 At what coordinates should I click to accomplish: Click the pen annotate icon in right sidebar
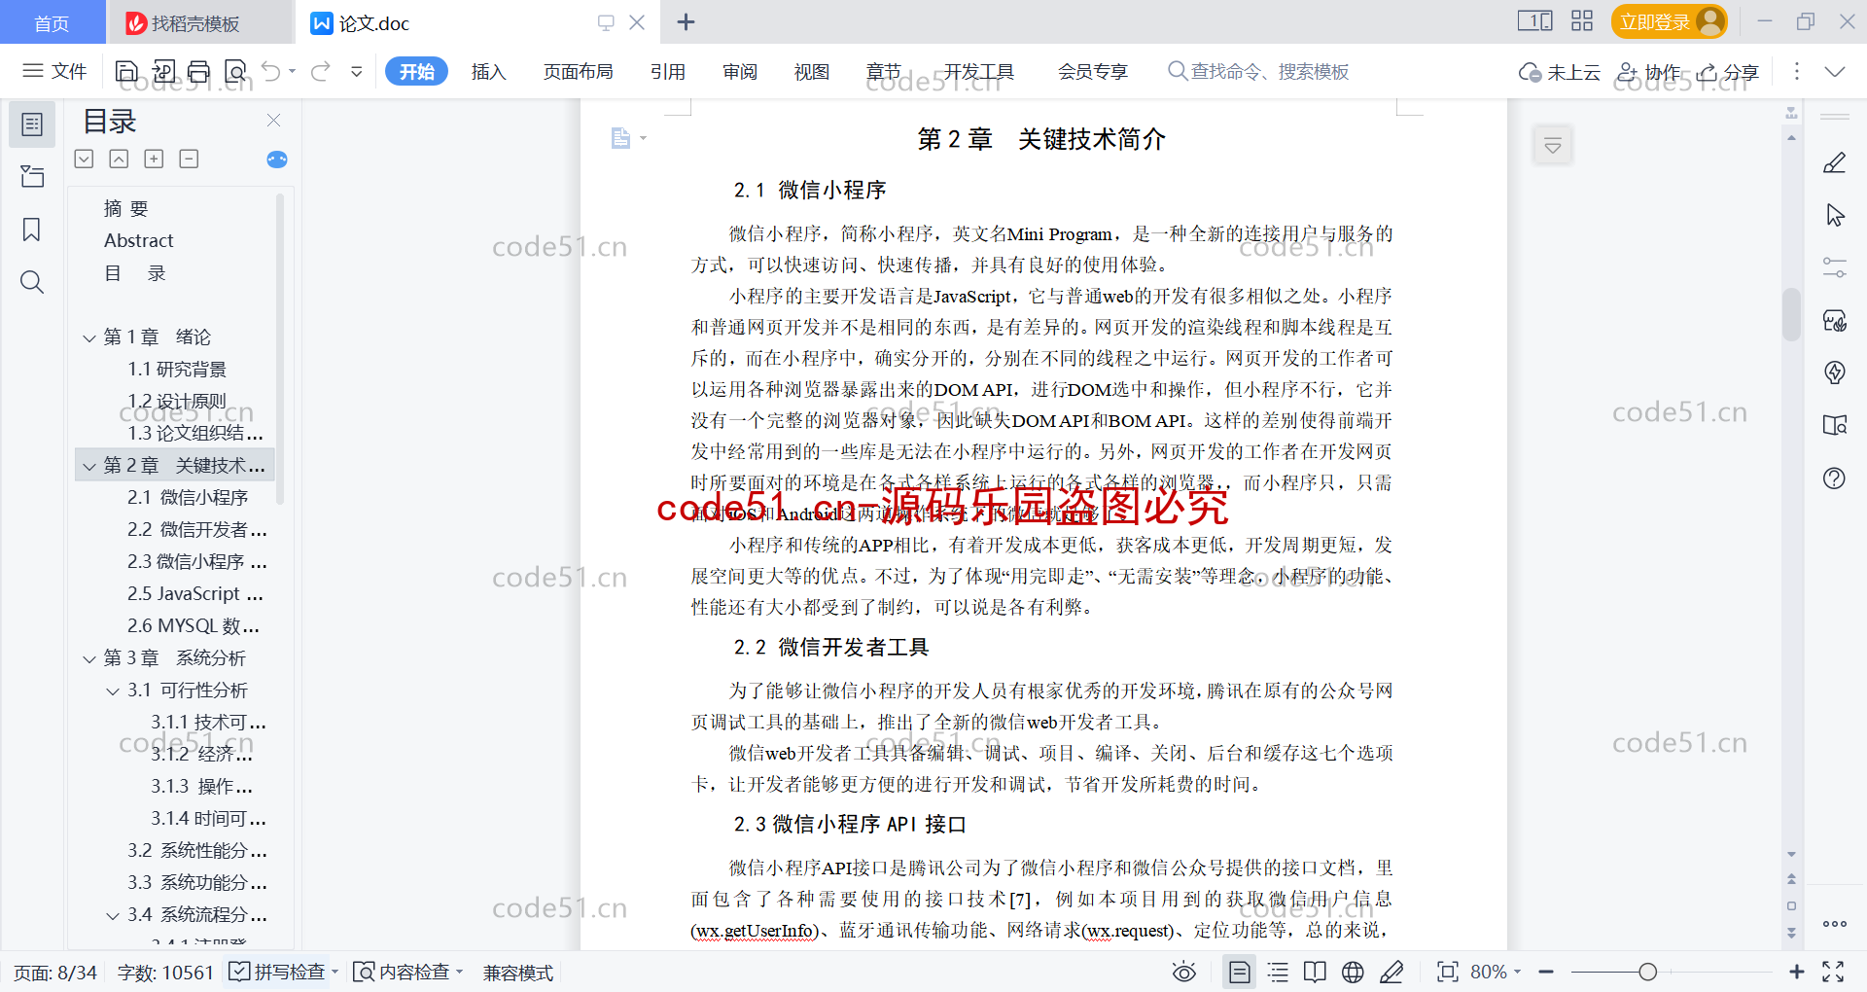click(1835, 162)
